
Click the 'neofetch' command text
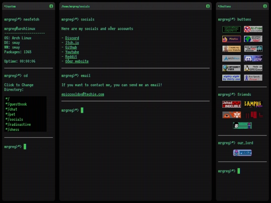click(x=32, y=20)
